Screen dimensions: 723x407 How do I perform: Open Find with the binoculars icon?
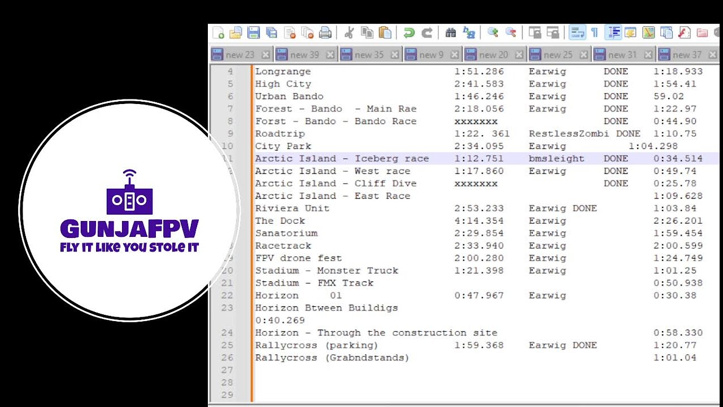click(451, 33)
